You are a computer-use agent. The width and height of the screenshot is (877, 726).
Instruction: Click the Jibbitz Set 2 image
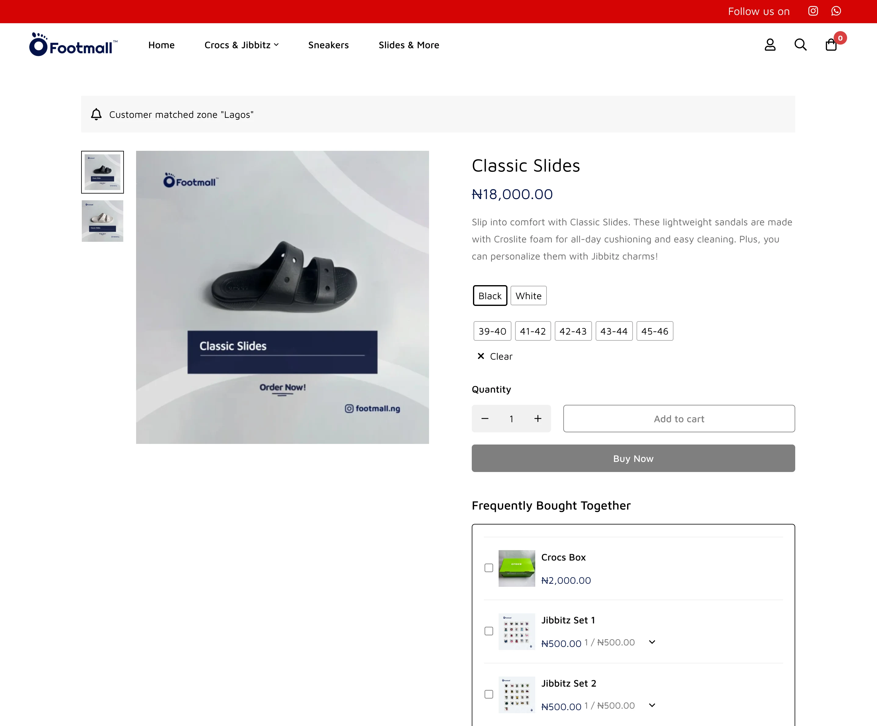(517, 695)
